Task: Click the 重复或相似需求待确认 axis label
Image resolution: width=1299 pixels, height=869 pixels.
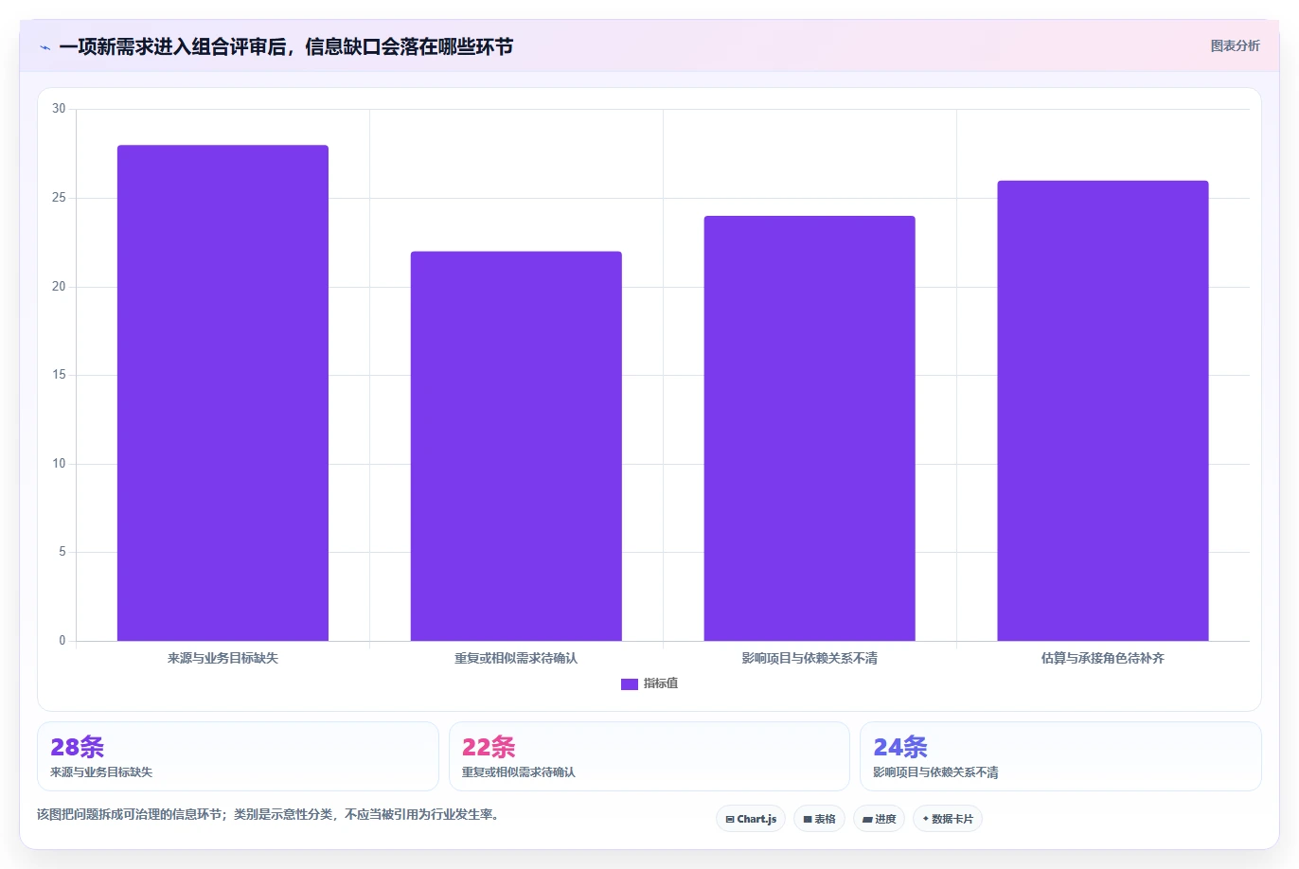Action: click(x=516, y=658)
